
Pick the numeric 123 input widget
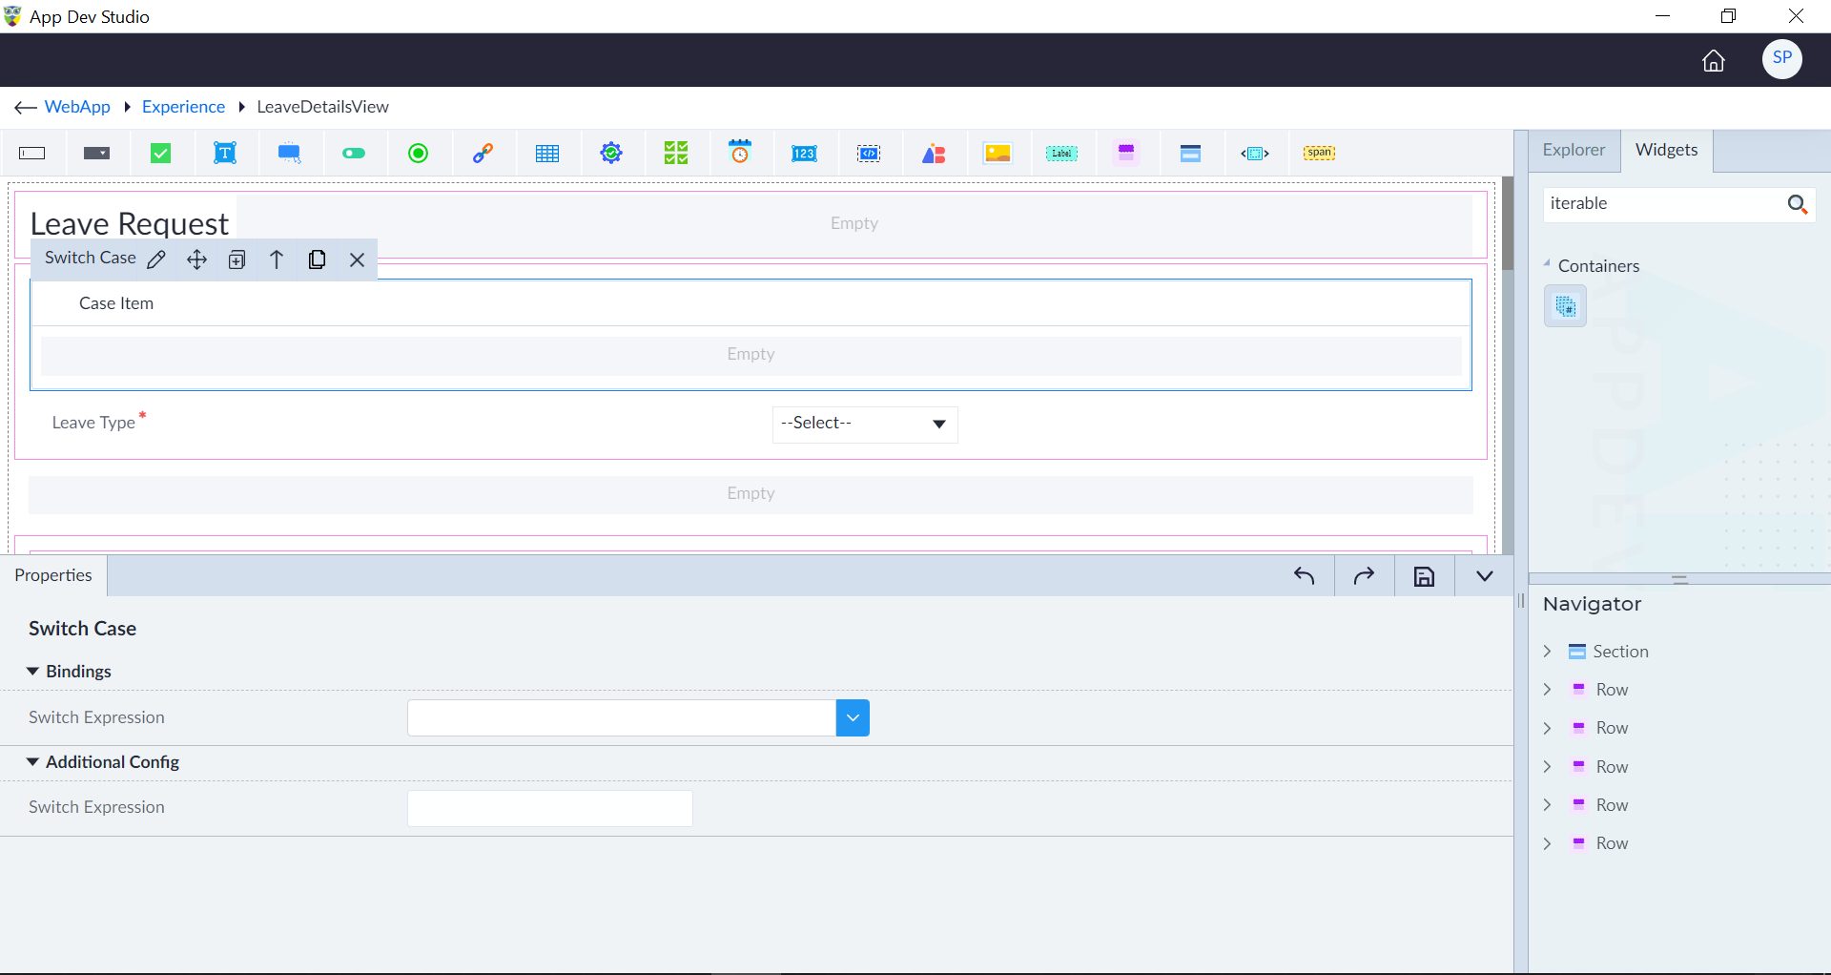[804, 154]
